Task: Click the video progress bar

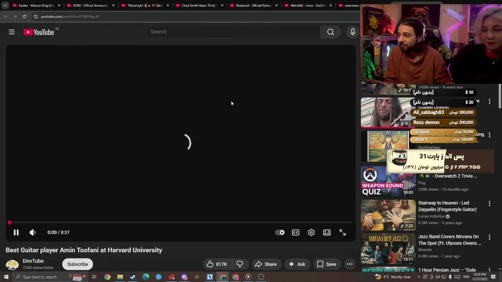Action: (180, 222)
